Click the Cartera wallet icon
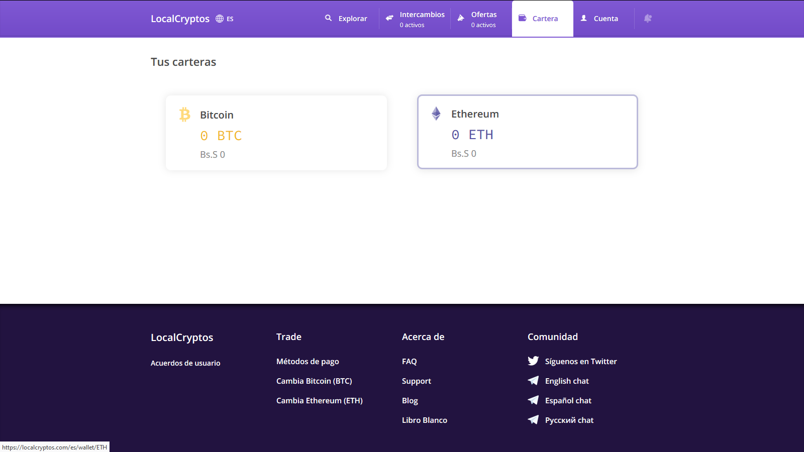804x452 pixels. 523,18
